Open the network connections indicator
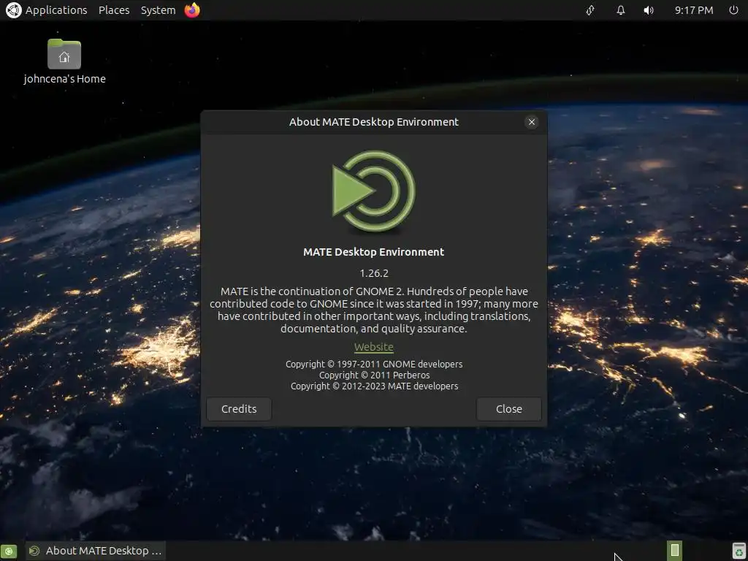Image resolution: width=748 pixels, height=561 pixels. pos(590,10)
